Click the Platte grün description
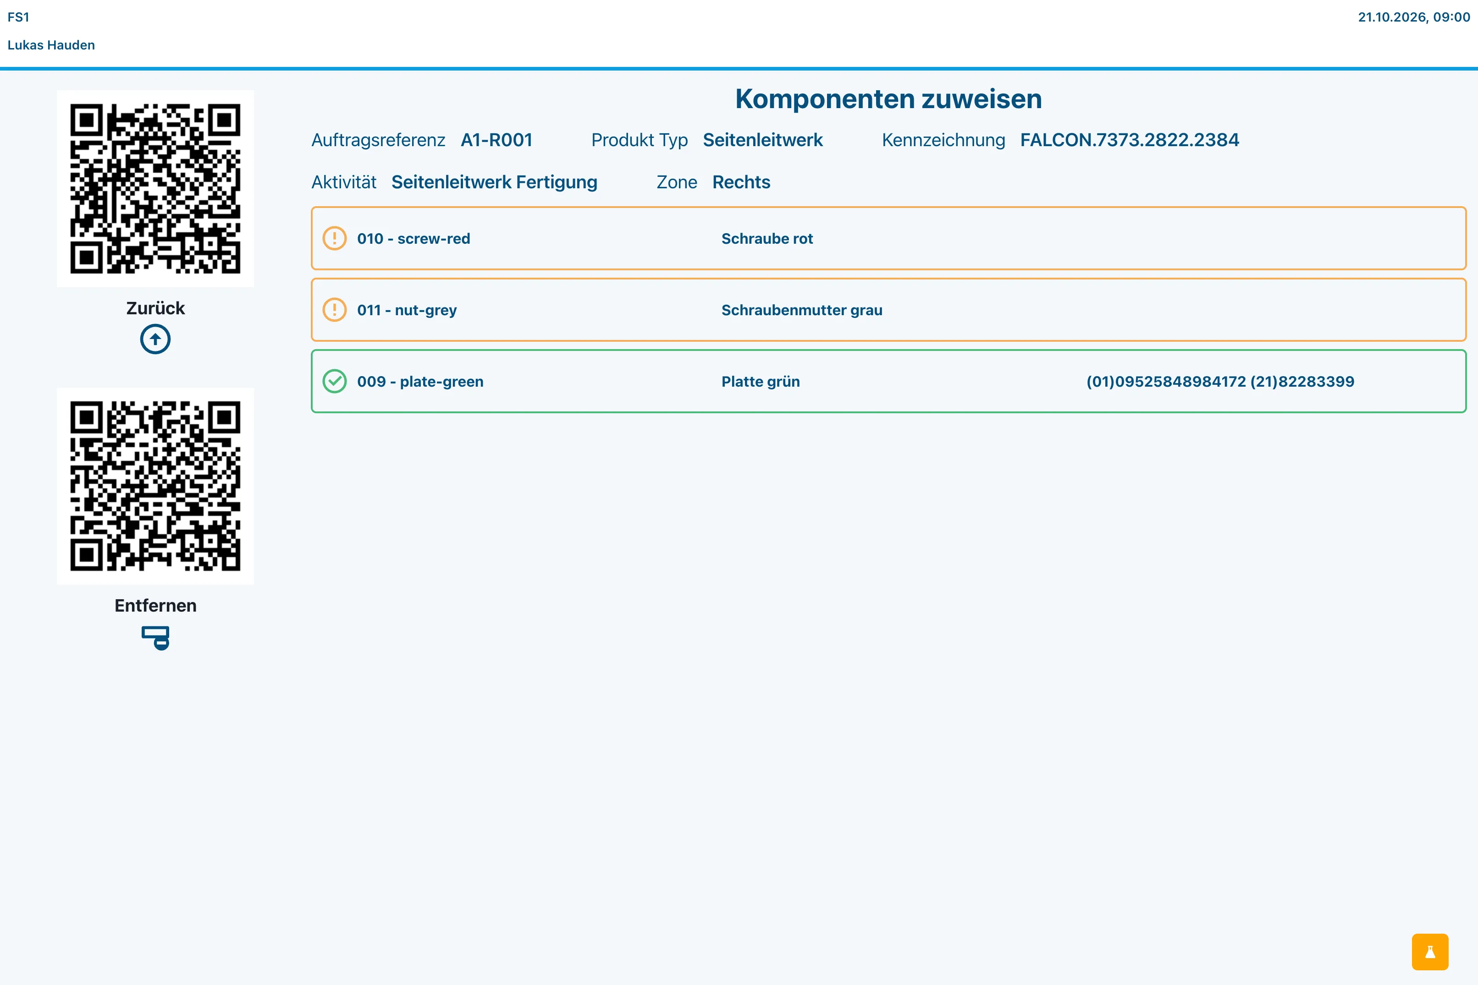1478x985 pixels. tap(761, 382)
